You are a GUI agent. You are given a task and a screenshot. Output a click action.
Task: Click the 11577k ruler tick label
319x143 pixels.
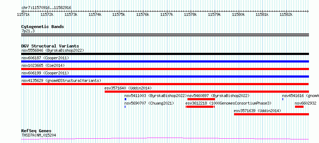[167, 14]
